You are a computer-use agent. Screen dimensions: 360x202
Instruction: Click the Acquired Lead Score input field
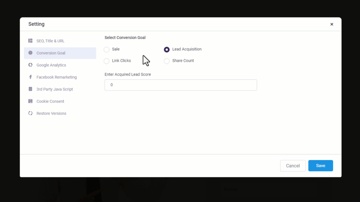[x=181, y=85]
